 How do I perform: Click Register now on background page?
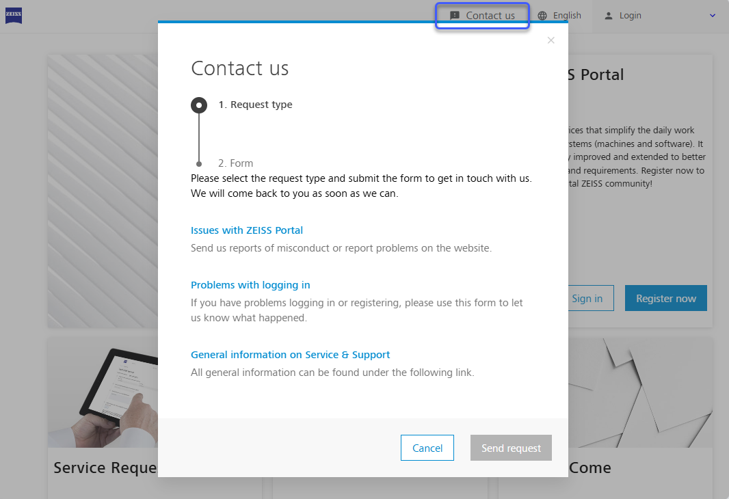tap(666, 298)
